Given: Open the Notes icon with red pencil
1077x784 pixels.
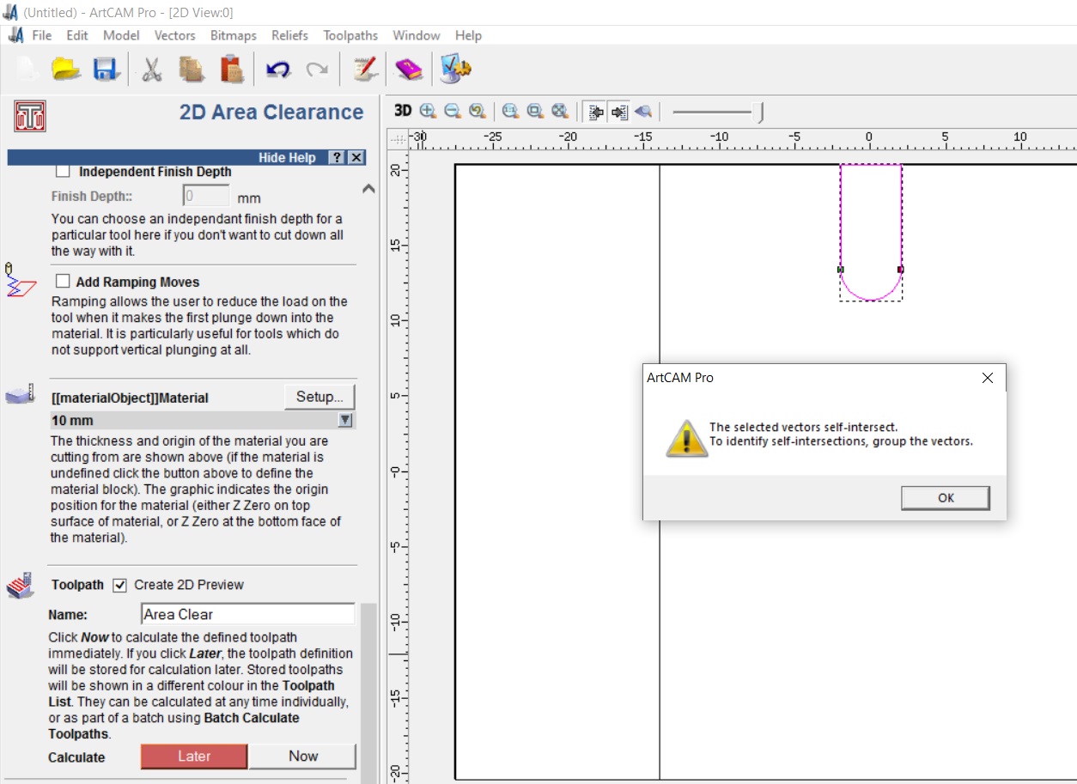Looking at the screenshot, I should 365,69.
